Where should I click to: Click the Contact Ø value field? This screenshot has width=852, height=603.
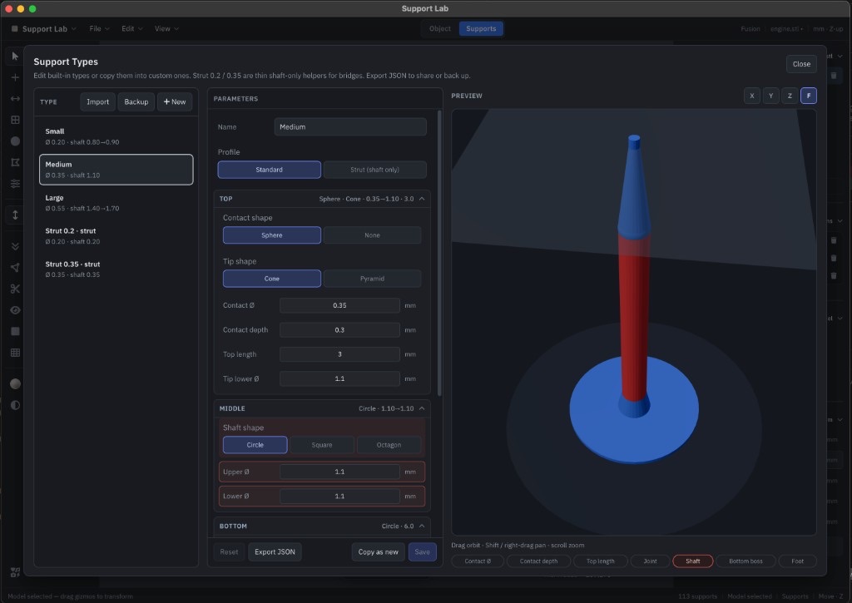click(x=339, y=305)
